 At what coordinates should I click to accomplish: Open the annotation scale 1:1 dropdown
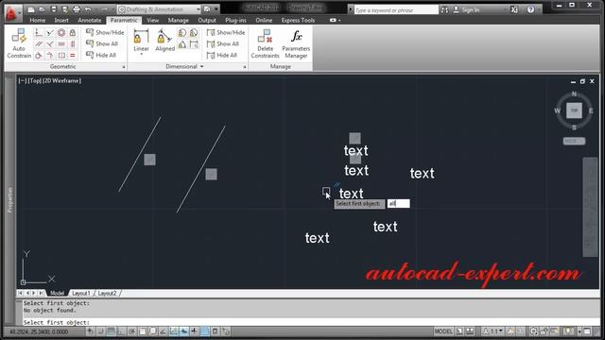tap(493, 331)
